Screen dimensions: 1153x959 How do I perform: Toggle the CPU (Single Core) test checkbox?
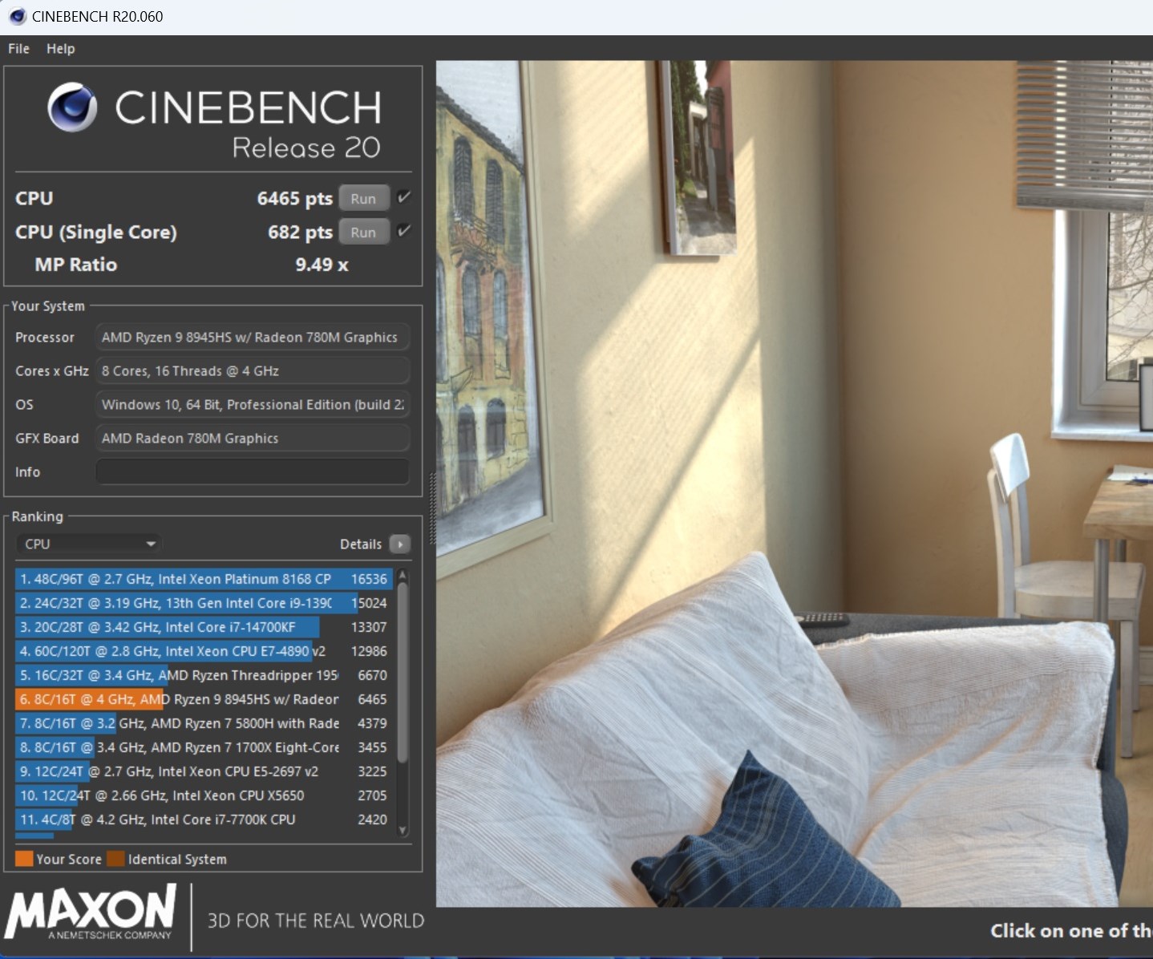(404, 231)
